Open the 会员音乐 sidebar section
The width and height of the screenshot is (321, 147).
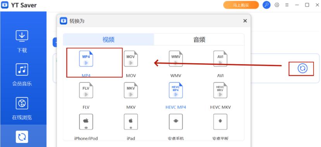[x=22, y=75]
